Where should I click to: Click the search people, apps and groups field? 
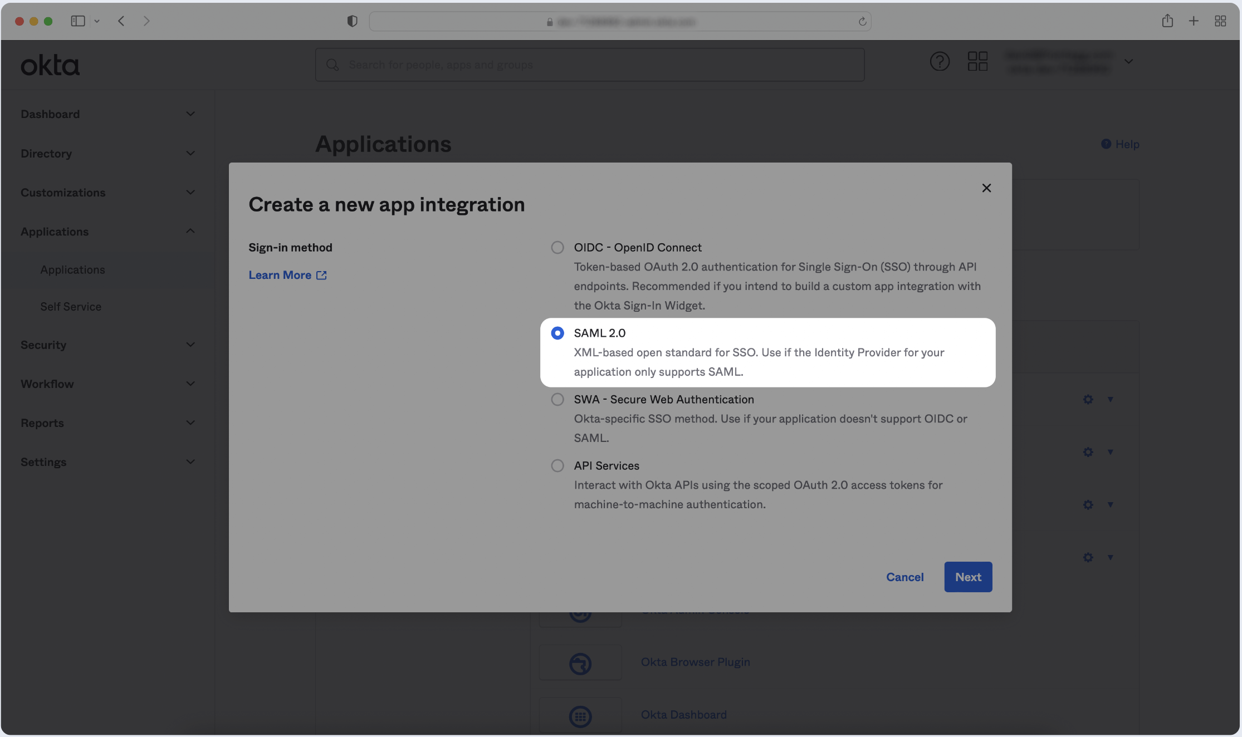point(589,65)
